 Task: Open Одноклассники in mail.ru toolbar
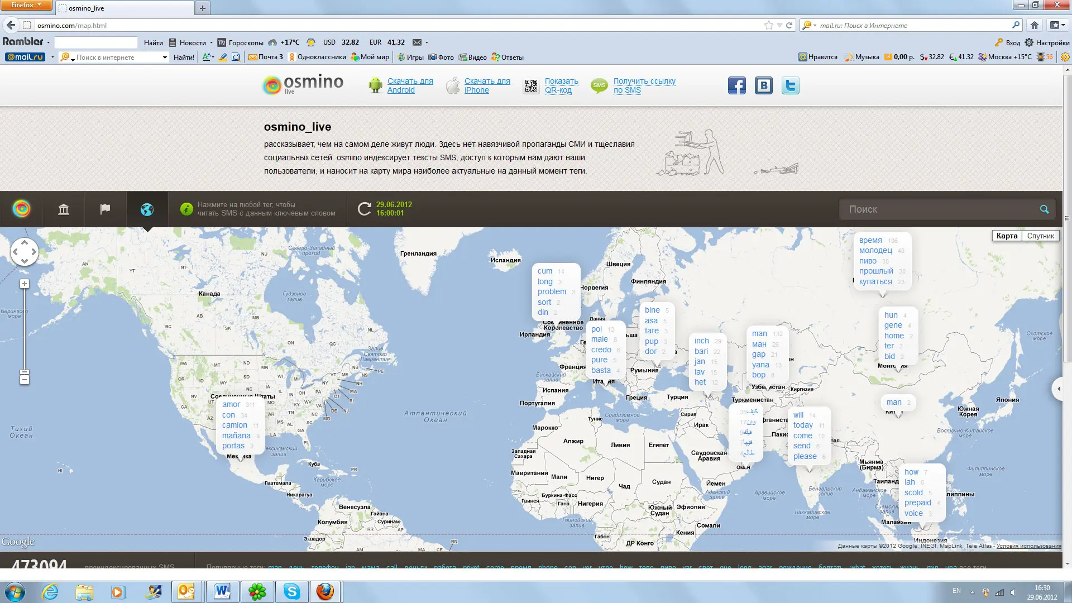coord(317,57)
